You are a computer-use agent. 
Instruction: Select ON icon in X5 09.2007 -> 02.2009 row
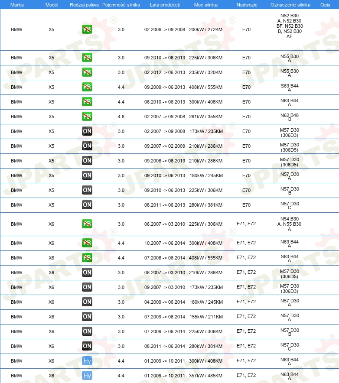click(87, 146)
